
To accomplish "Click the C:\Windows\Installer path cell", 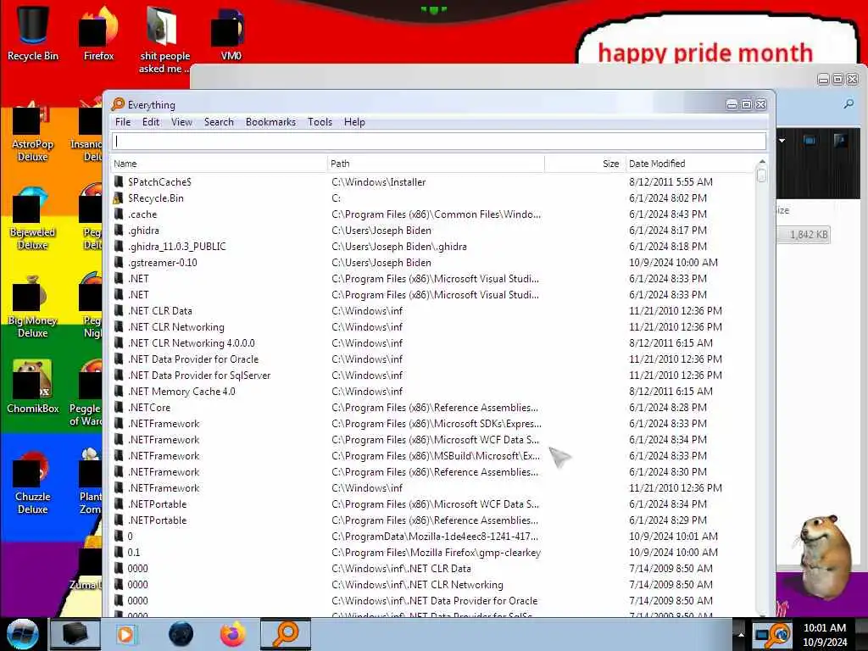I will pos(379,181).
